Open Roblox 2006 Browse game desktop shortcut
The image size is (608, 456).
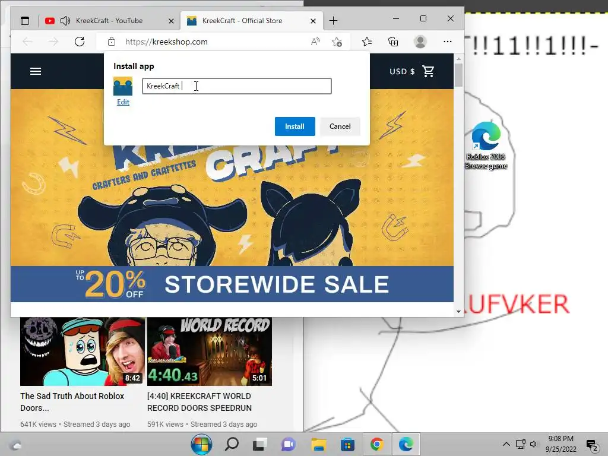(x=486, y=146)
